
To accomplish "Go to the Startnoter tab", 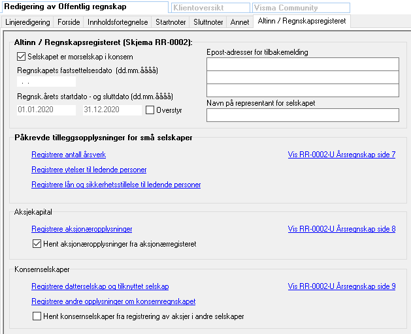I will click(171, 22).
